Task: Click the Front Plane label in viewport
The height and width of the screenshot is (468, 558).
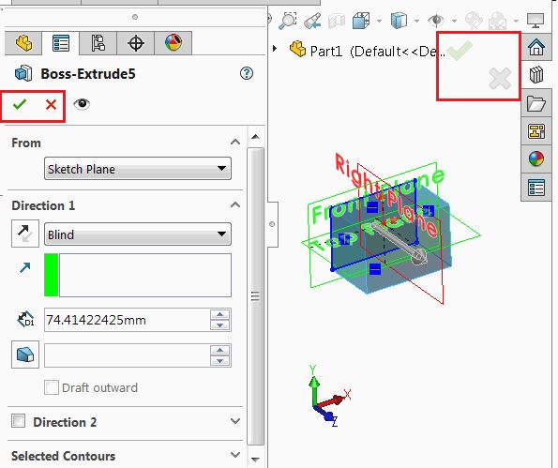Action: (377, 194)
